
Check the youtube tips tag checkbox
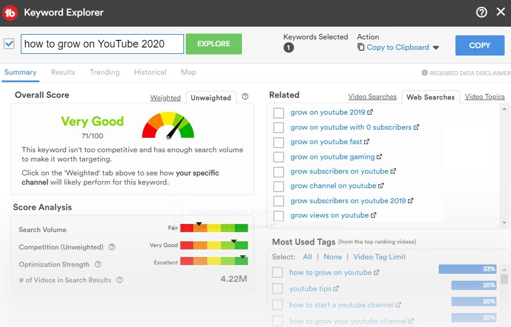(278, 288)
